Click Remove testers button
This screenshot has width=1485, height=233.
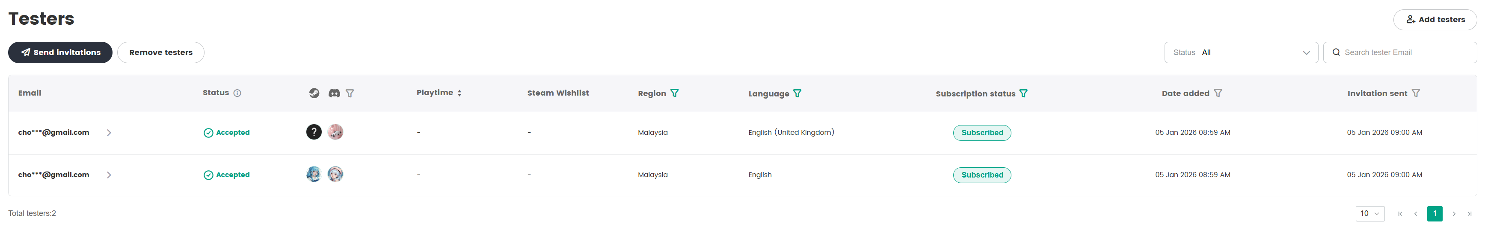click(x=161, y=52)
